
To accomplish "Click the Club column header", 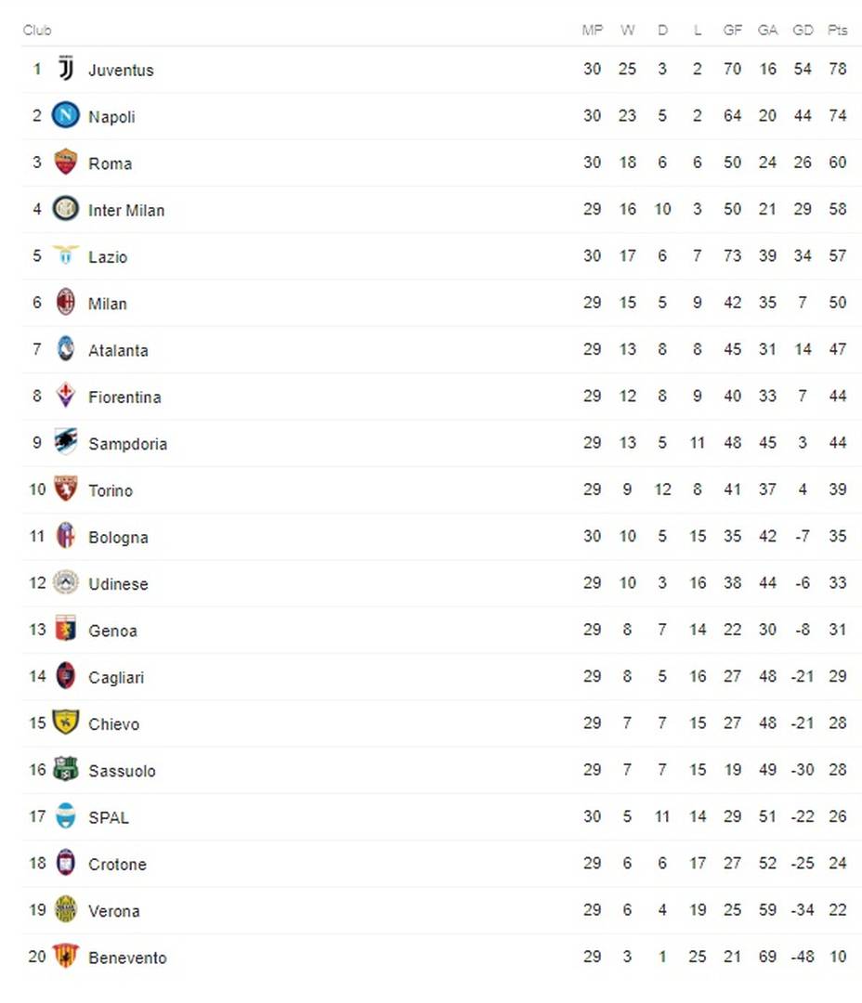I will tap(37, 31).
